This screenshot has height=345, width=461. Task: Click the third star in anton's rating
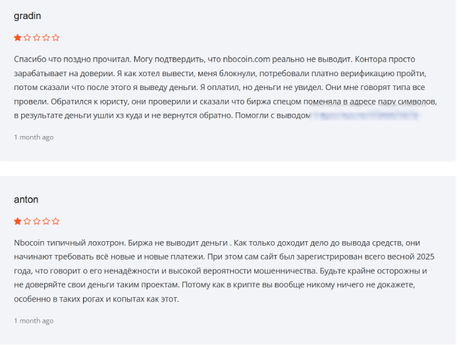tap(37, 221)
